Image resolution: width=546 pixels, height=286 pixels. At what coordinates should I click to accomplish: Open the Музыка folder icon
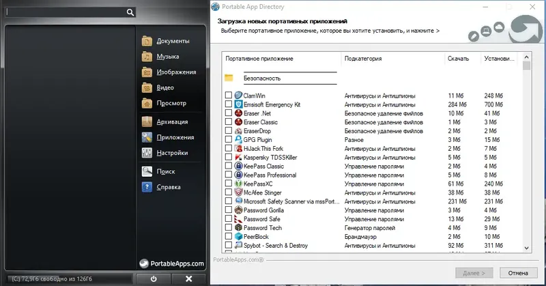[x=147, y=57]
